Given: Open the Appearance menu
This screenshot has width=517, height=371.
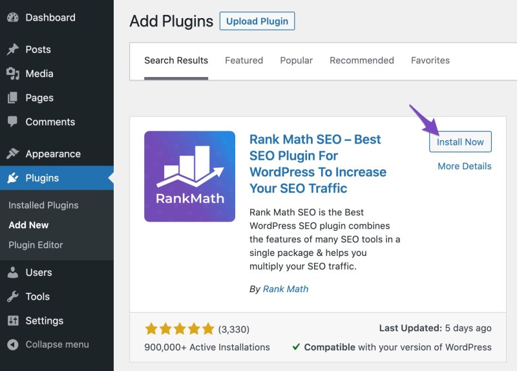Looking at the screenshot, I should (x=57, y=154).
